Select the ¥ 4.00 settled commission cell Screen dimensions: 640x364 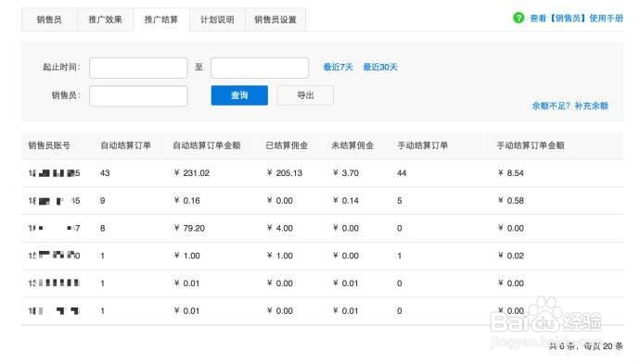click(x=280, y=228)
